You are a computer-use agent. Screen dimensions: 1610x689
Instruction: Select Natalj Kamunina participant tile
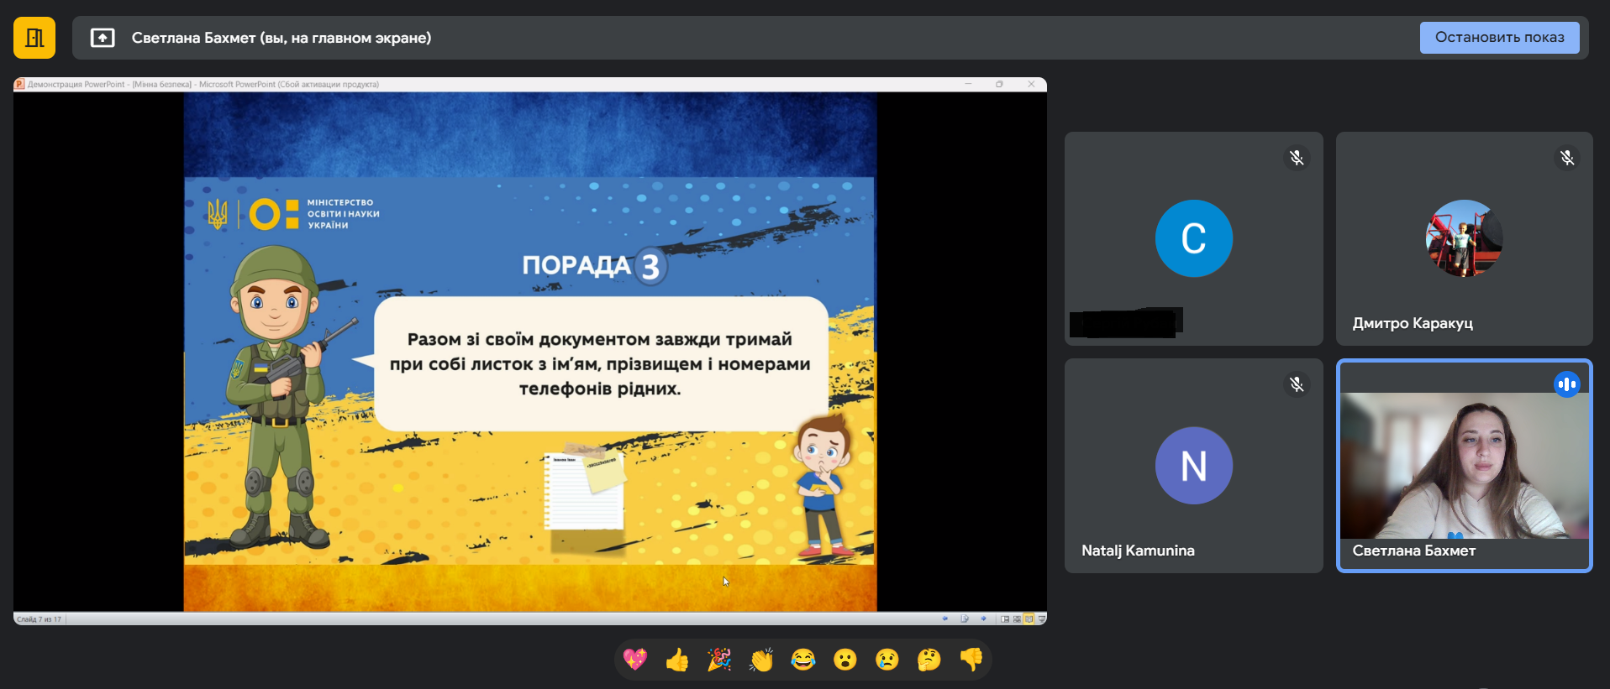point(1193,466)
